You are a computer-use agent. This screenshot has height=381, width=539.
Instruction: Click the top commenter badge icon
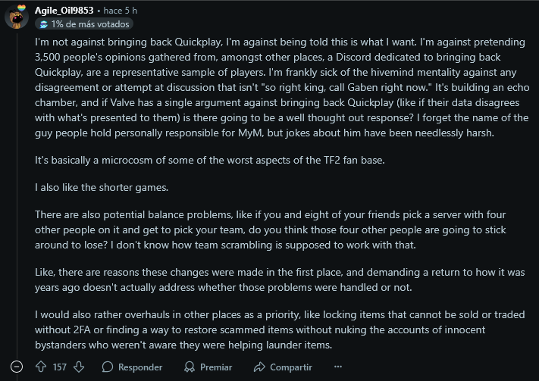click(x=44, y=24)
